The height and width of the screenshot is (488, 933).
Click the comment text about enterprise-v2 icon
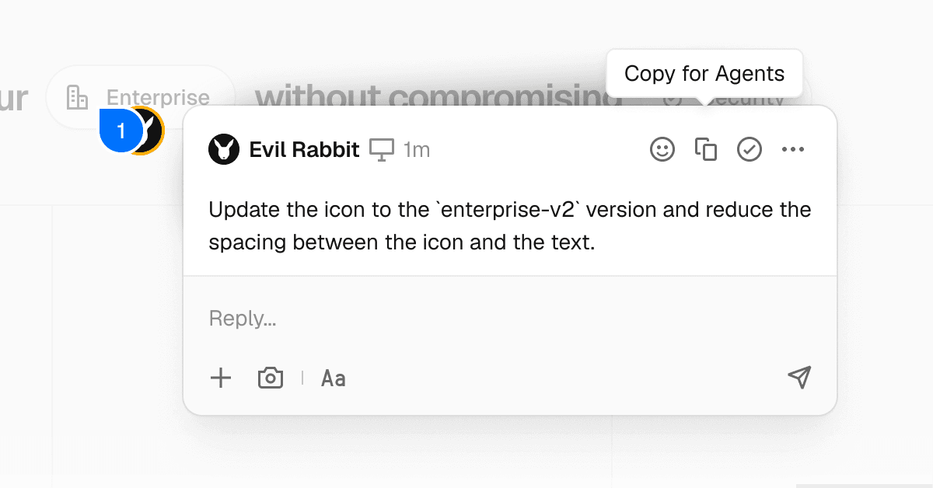click(509, 226)
